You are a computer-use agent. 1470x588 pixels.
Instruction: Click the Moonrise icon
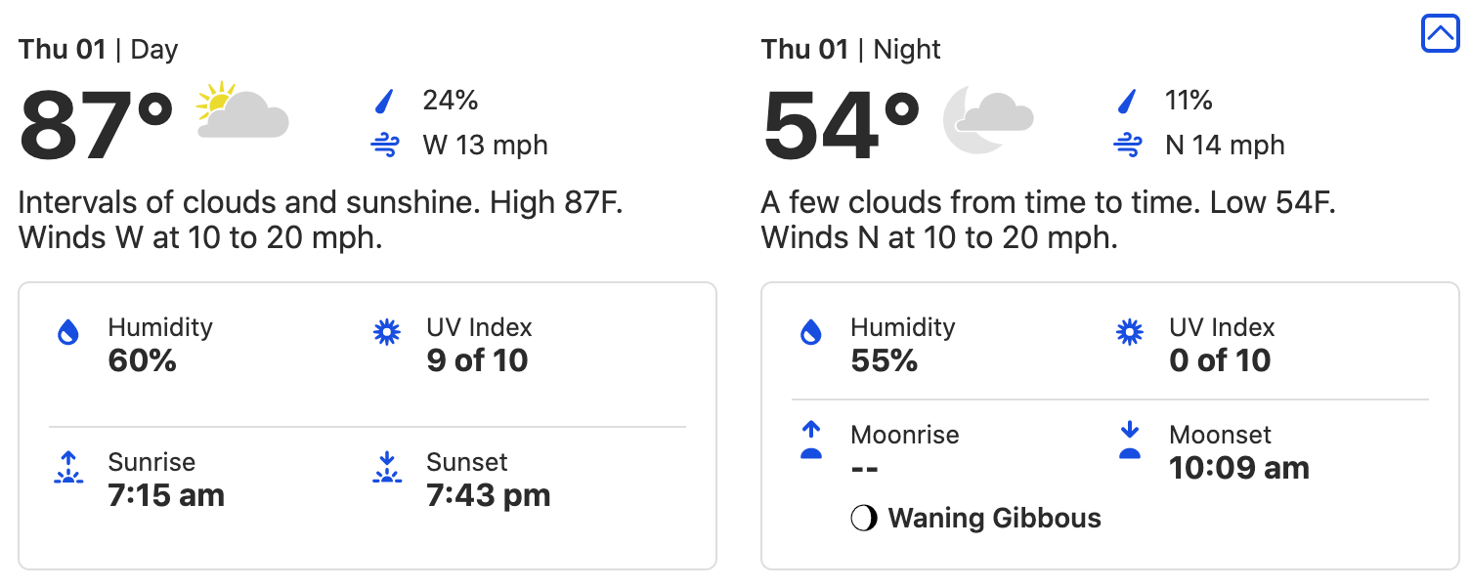click(x=810, y=441)
